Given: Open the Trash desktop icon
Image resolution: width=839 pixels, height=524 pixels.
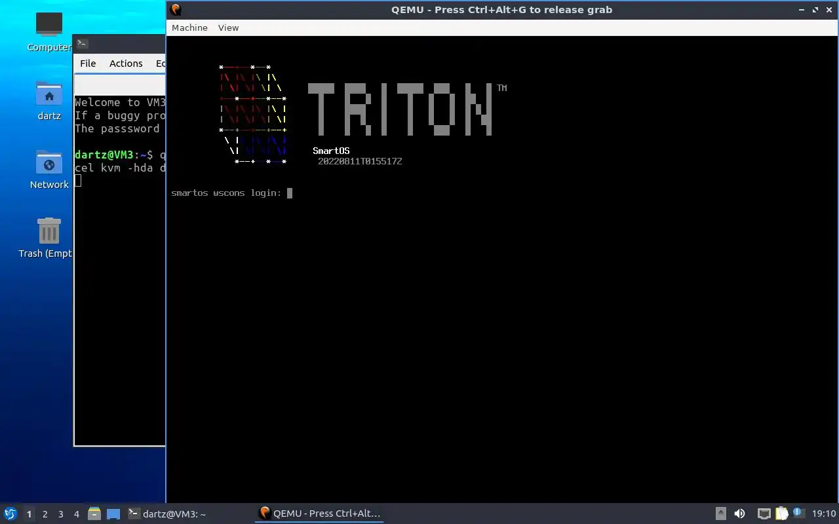Looking at the screenshot, I should point(47,238).
